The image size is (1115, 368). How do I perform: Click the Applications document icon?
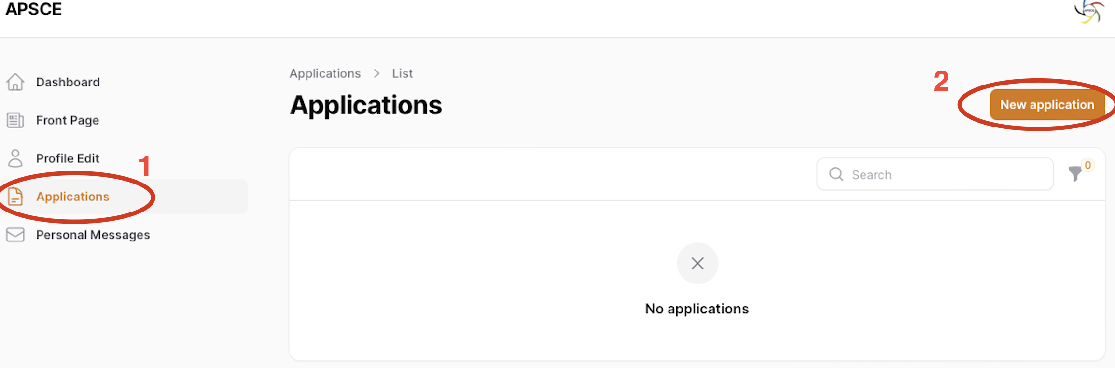coord(15,197)
